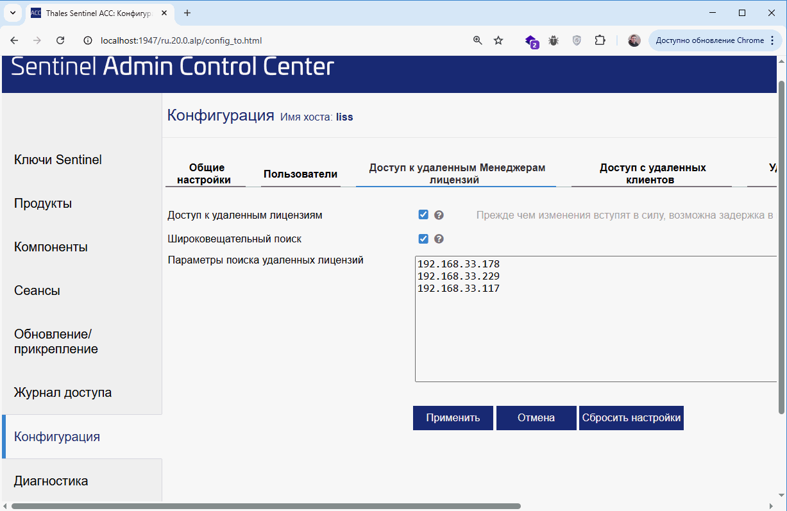
Task: Expand the tab search dropdown arrow
Action: [12, 13]
